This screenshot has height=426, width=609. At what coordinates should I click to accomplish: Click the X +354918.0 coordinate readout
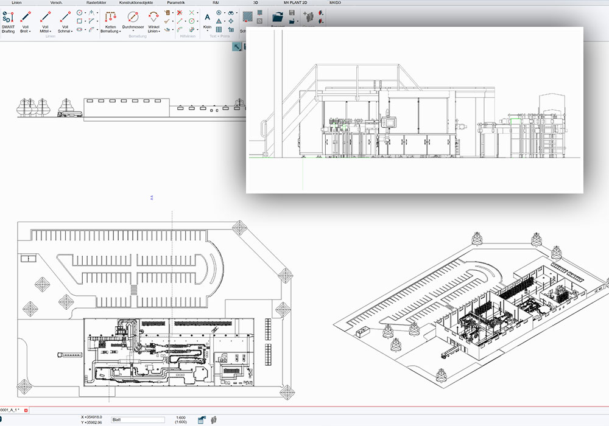pyautogui.click(x=92, y=417)
